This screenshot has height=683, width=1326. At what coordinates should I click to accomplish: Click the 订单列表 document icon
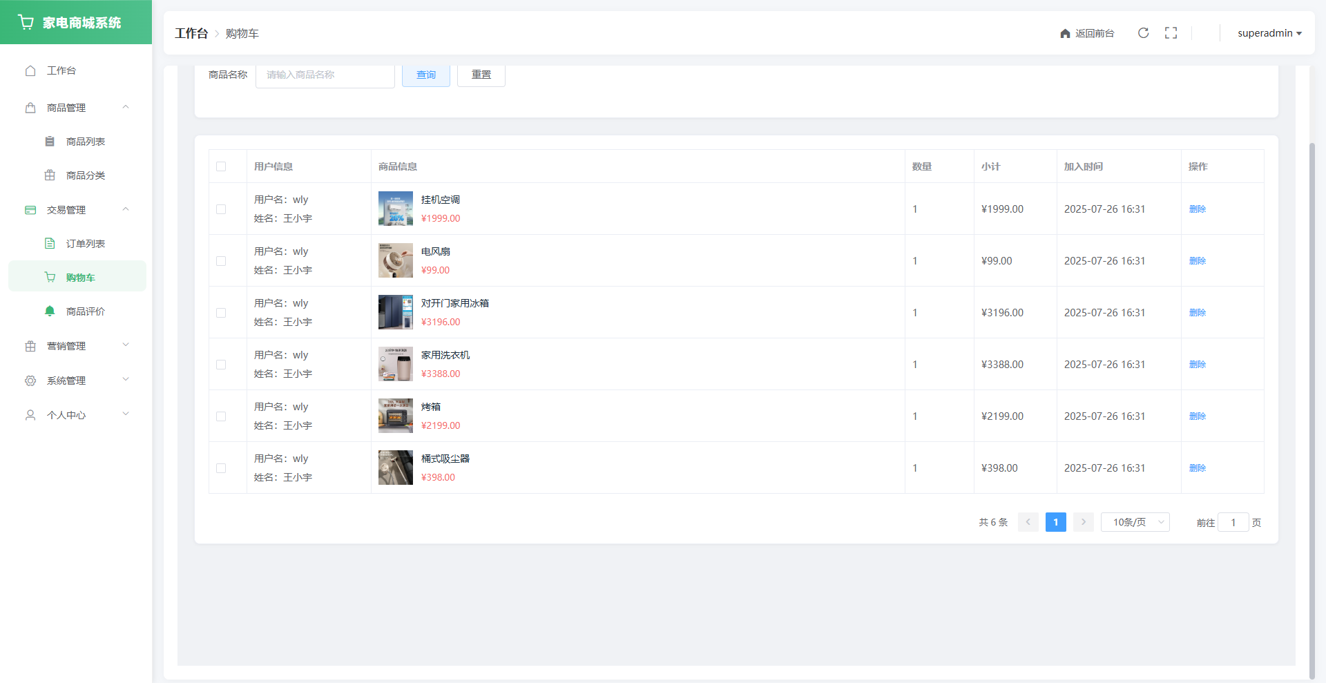(x=50, y=244)
